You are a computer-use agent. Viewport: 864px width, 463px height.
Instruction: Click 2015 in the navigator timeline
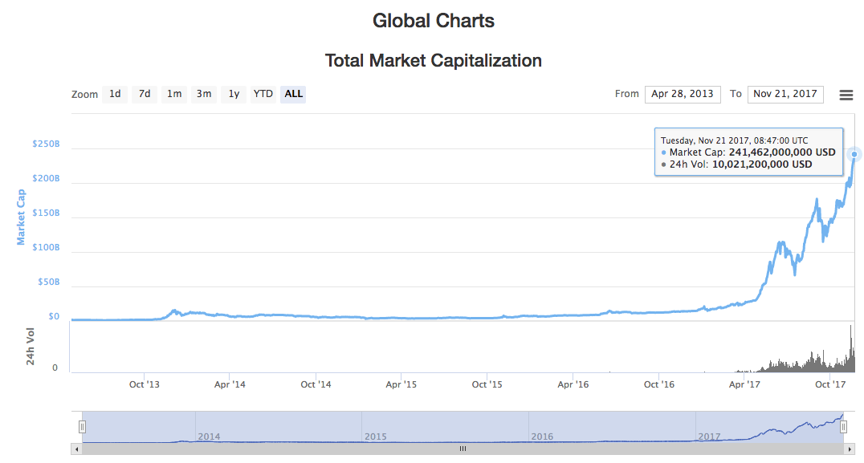[375, 437]
